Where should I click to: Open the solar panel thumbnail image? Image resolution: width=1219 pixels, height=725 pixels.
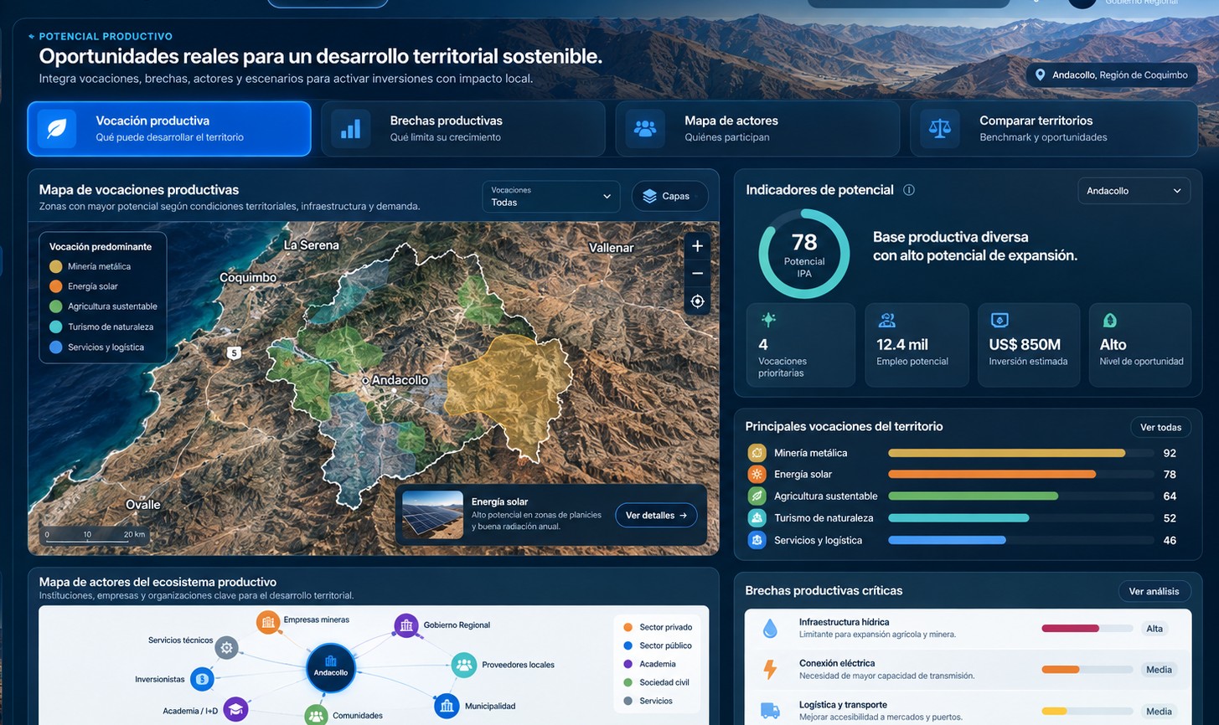[432, 514]
